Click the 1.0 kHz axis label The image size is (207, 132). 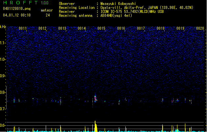[3, 59]
